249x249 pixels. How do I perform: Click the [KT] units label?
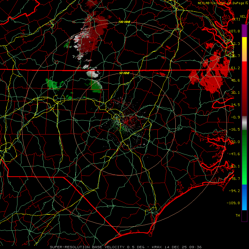[236, 19]
